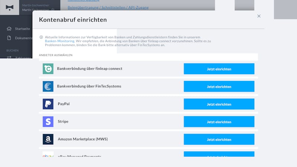This screenshot has width=297, height=167.
Task: Click the bow tie app logo
Action: pyautogui.click(x=10, y=7)
